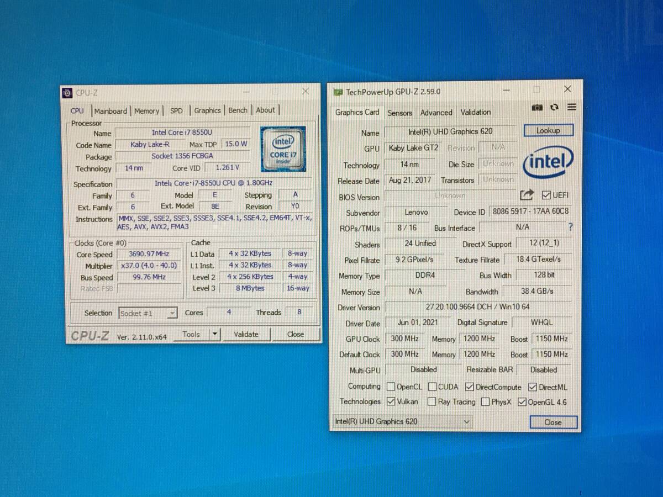Open the About tab in CPU-Z
The height and width of the screenshot is (497, 663).
coord(265,110)
